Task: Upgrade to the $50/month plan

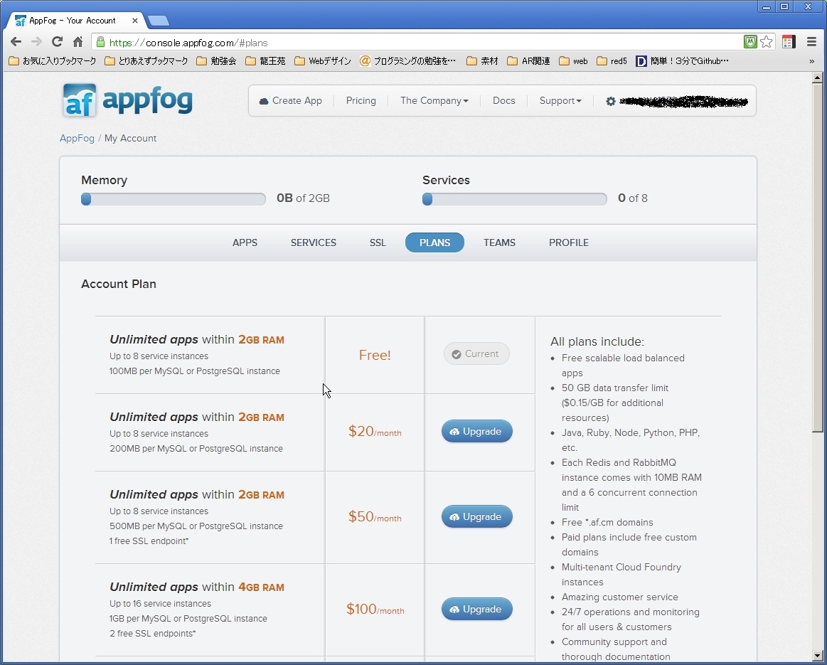Action: pos(477,517)
